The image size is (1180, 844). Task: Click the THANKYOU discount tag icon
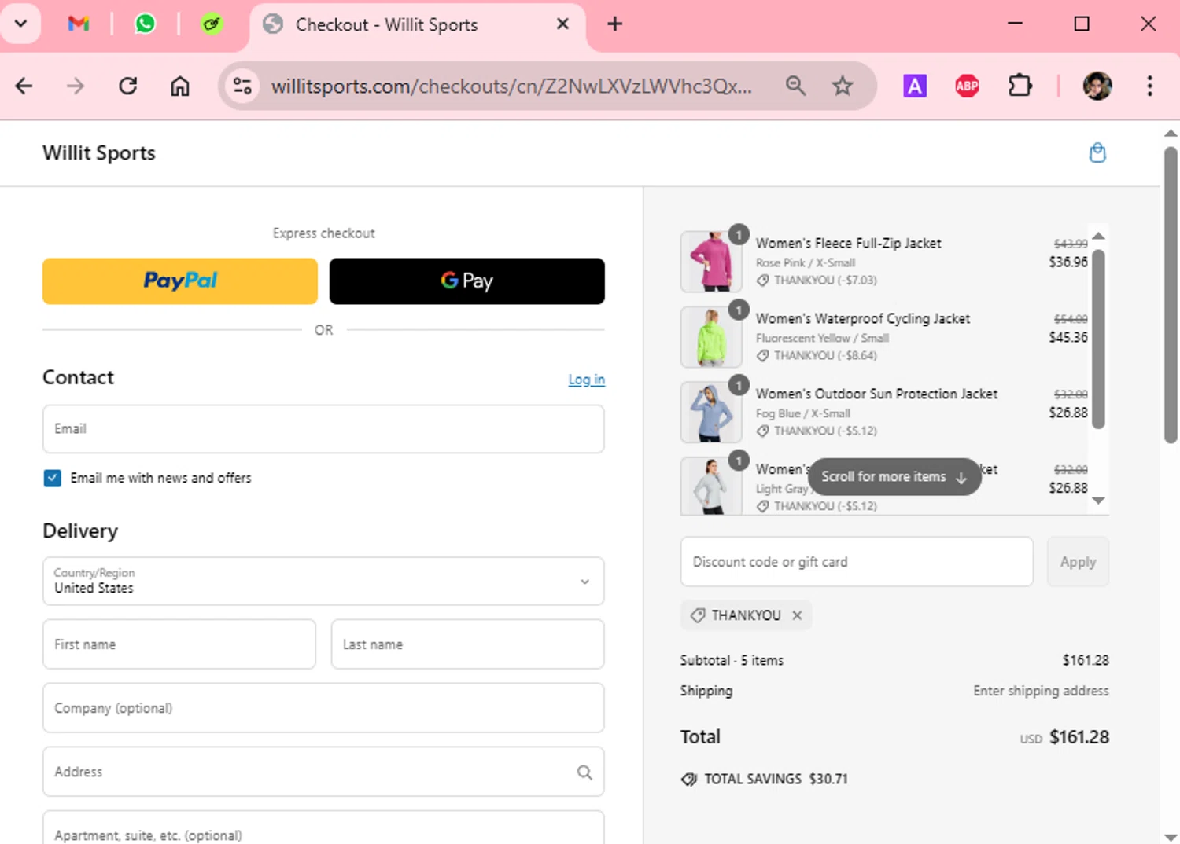pyautogui.click(x=698, y=615)
